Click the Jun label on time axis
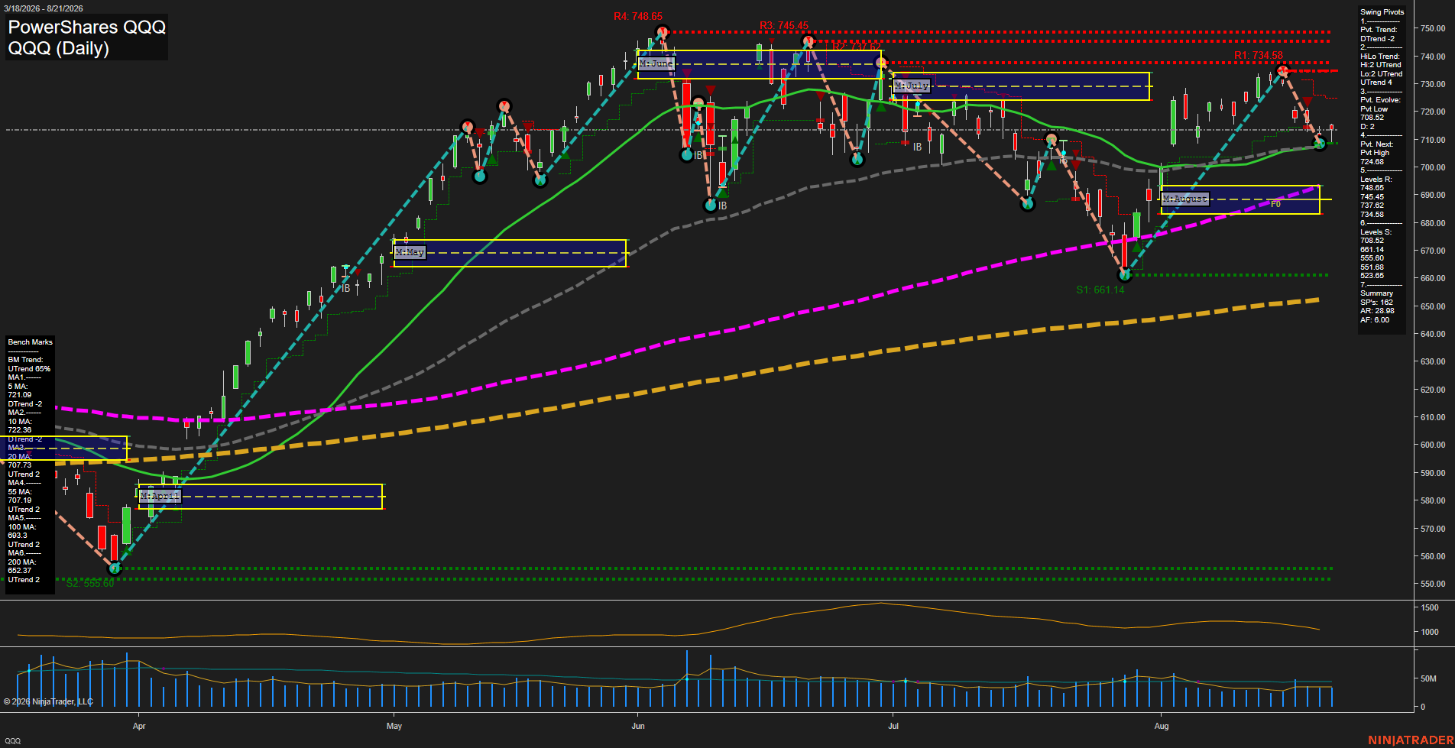1455x748 pixels. click(x=638, y=726)
